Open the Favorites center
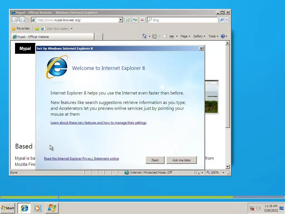This screenshot has width=285, height=214. (20, 29)
